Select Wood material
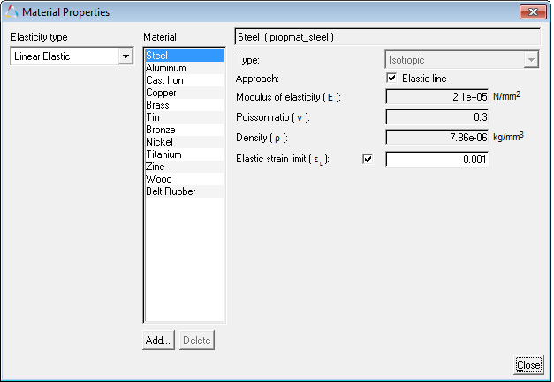The height and width of the screenshot is (382, 554). tap(158, 179)
